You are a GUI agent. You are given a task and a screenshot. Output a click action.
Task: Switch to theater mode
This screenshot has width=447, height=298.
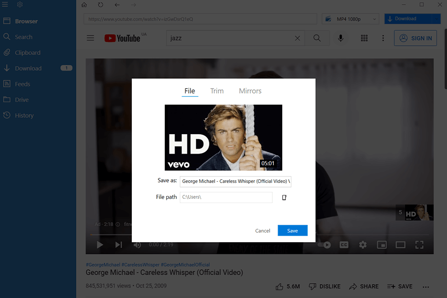tap(400, 244)
